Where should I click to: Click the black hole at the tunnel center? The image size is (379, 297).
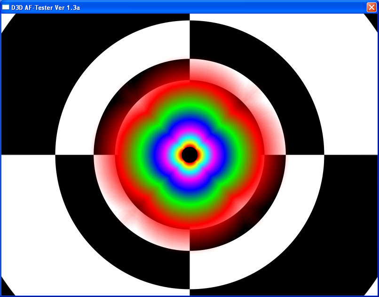coord(189,155)
